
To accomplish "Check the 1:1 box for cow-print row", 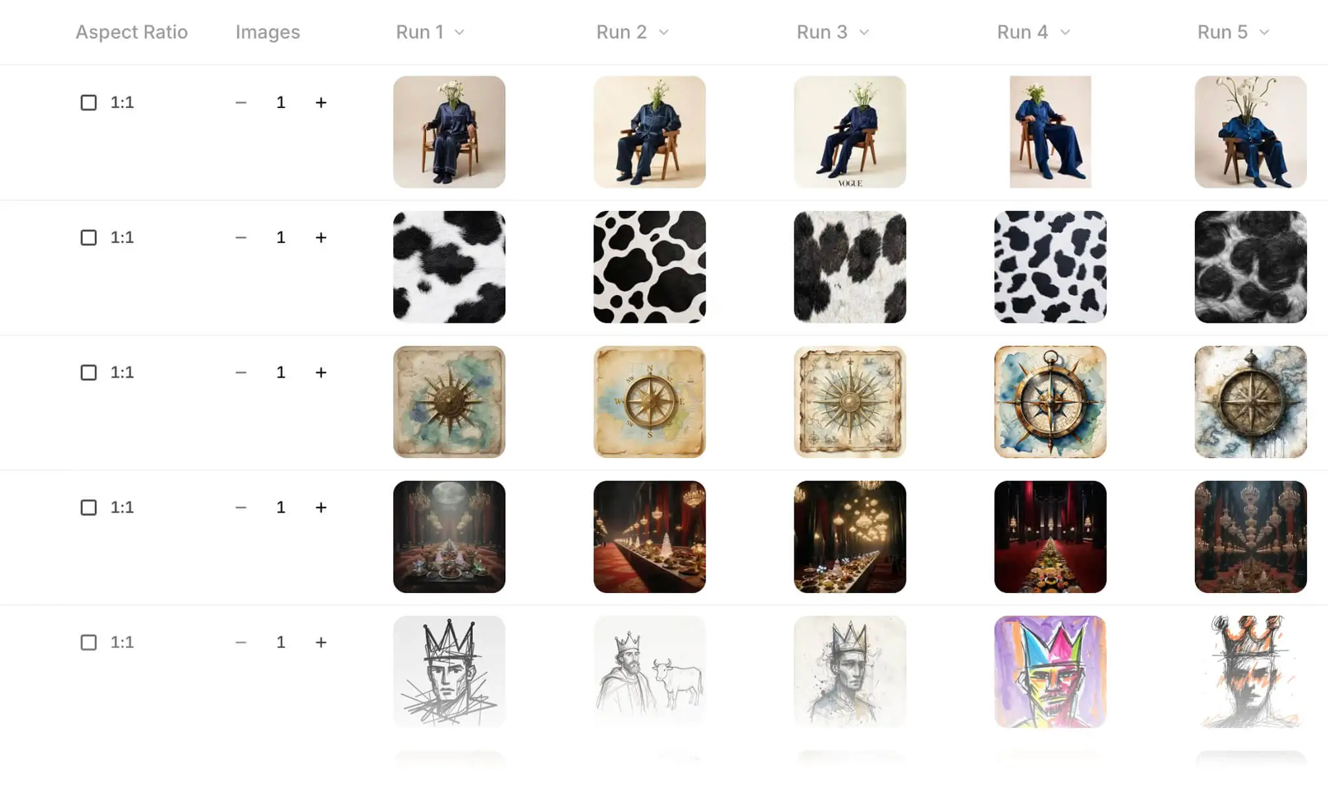I will click(x=88, y=238).
